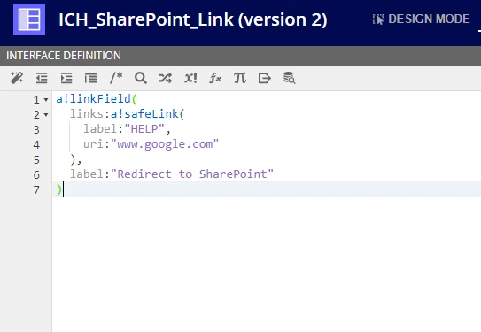Click the indent icon in editor toolbar

pos(66,78)
